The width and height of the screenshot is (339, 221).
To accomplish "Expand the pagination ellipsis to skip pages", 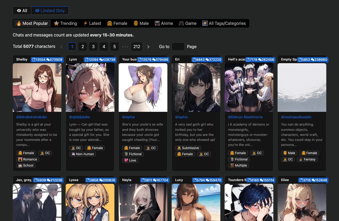I will click(125, 47).
